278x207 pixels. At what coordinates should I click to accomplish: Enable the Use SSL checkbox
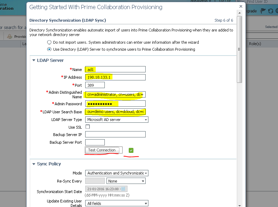[88, 127]
